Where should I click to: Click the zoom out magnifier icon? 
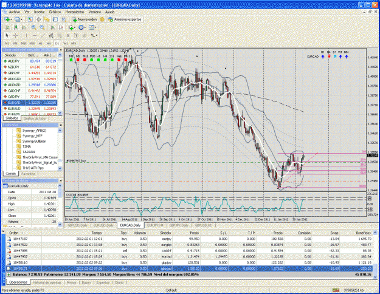click(x=42, y=27)
